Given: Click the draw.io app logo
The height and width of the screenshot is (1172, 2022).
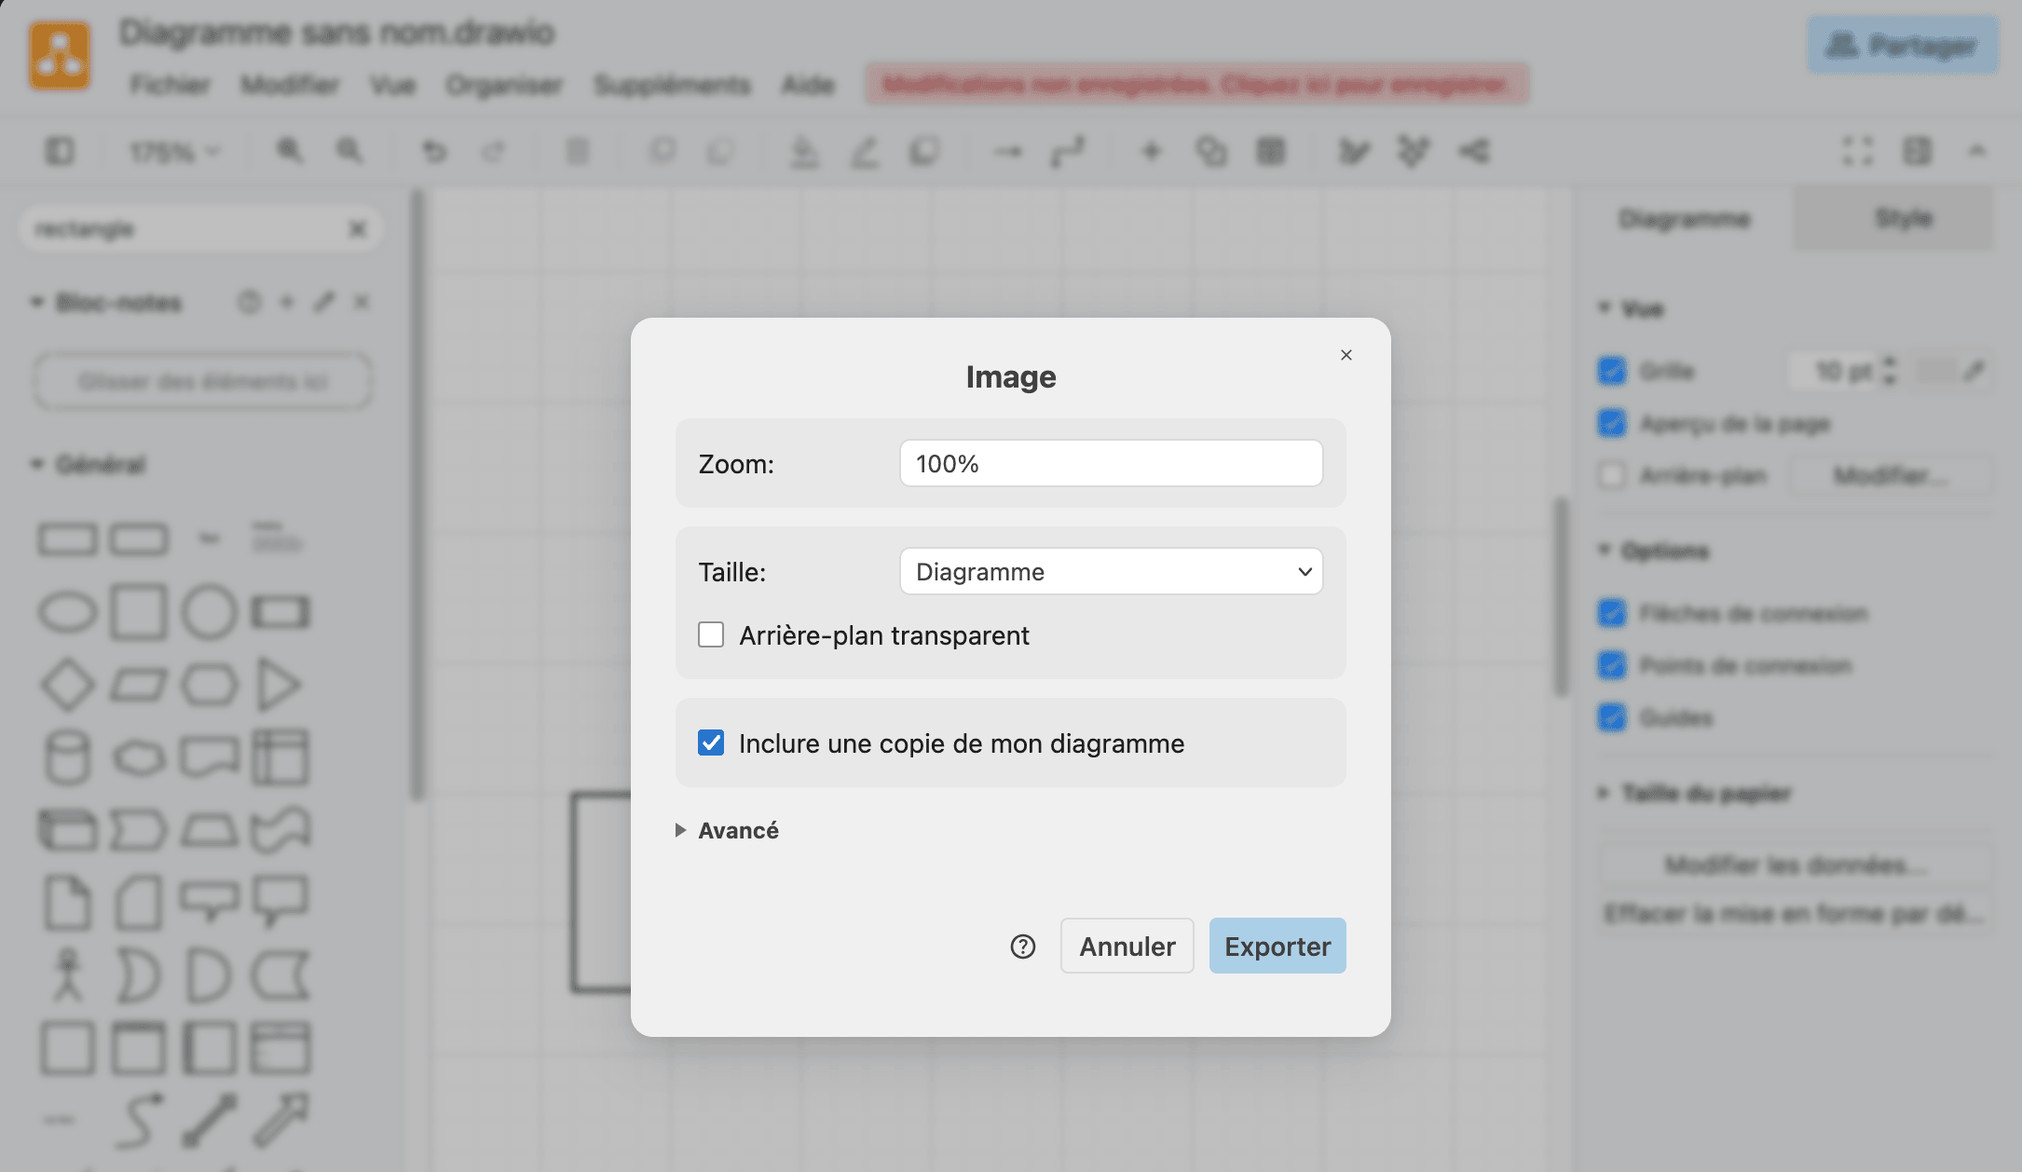Looking at the screenshot, I should pos(60,55).
